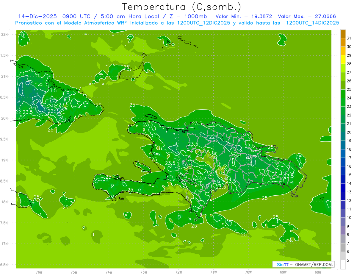Viewport: 357px width, 276px height.
Task: Click the '70W' longitude axis label
Action: pyautogui.click(x=248, y=272)
